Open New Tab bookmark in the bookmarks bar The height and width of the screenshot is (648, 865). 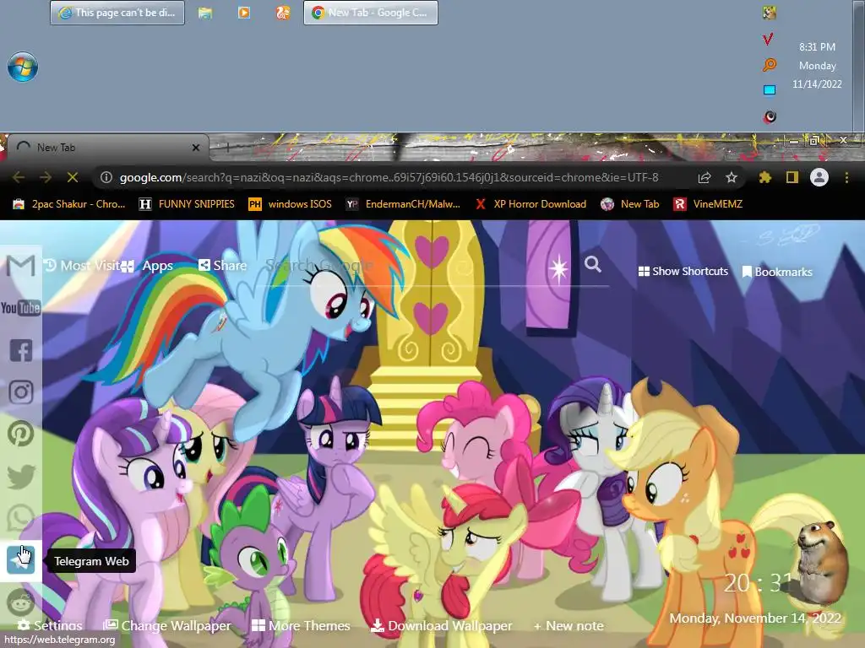[630, 204]
